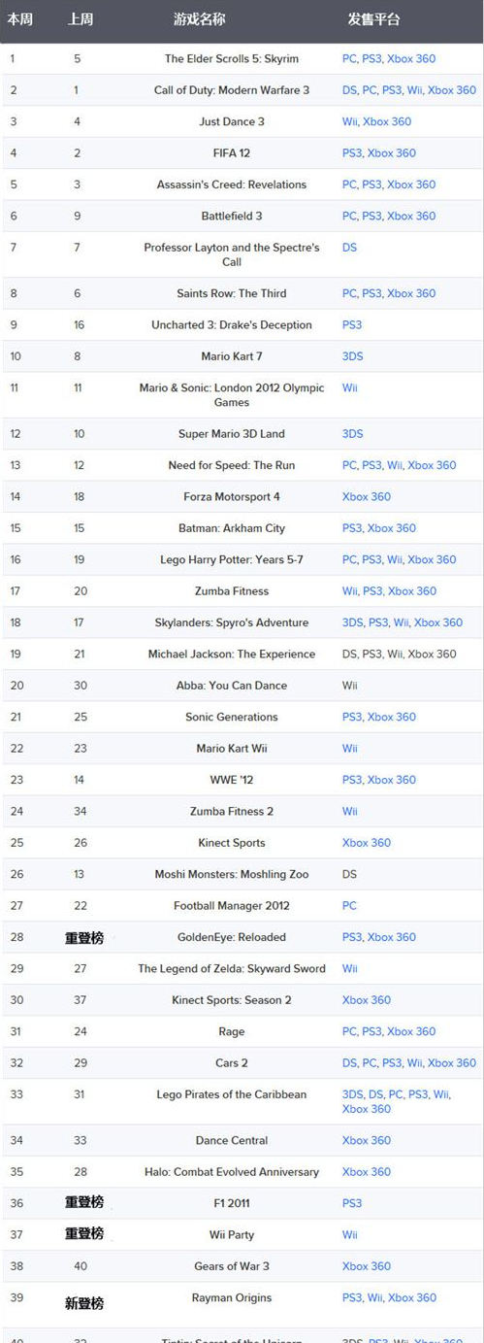
Task: Click the PS3 link beside F1 2011
Action: pyautogui.click(x=352, y=1203)
